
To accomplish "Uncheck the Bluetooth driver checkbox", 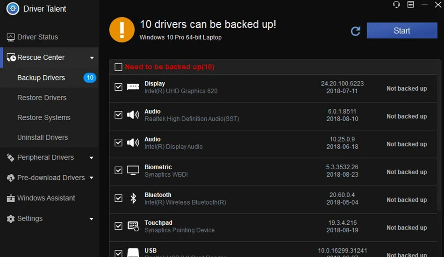I will point(118,198).
